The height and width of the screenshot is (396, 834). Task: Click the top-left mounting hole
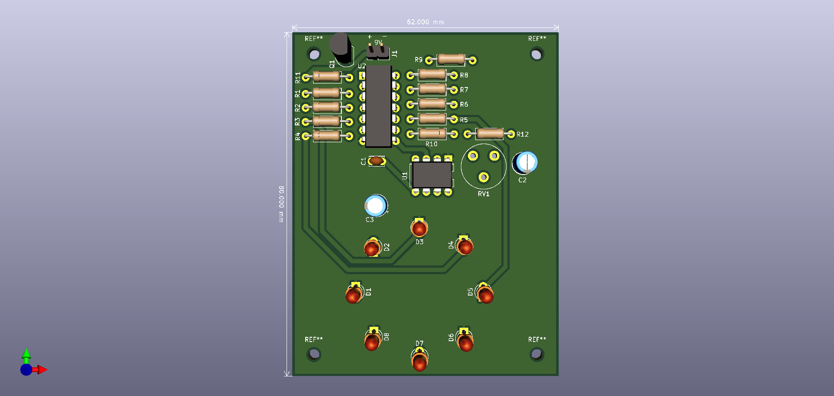[314, 54]
